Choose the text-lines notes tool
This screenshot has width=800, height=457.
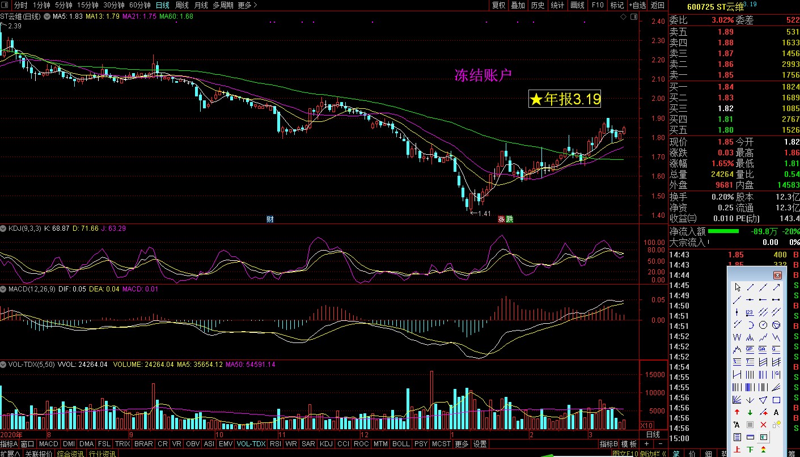[737, 437]
